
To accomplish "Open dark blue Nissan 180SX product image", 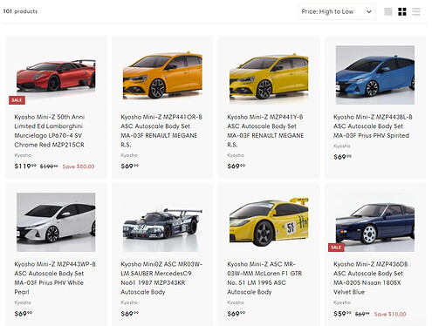I will [375, 222].
